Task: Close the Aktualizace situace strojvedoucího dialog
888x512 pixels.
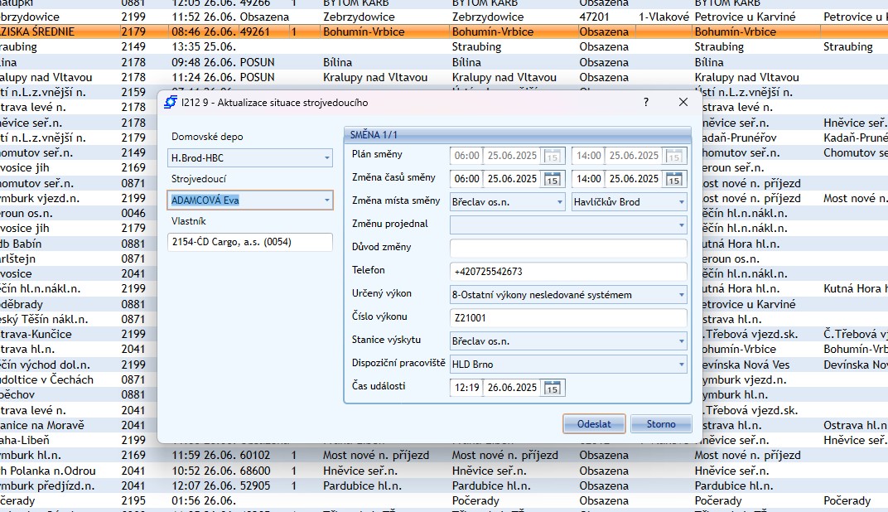Action: tap(683, 102)
